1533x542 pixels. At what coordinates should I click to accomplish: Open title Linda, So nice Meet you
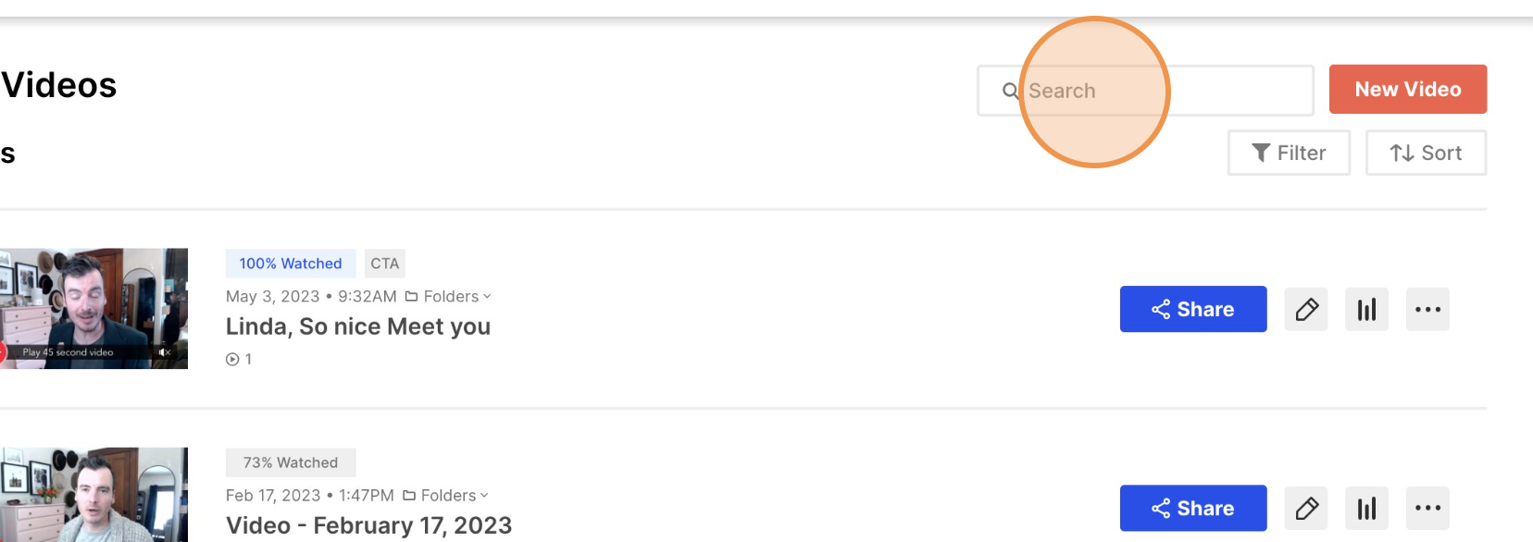click(358, 326)
